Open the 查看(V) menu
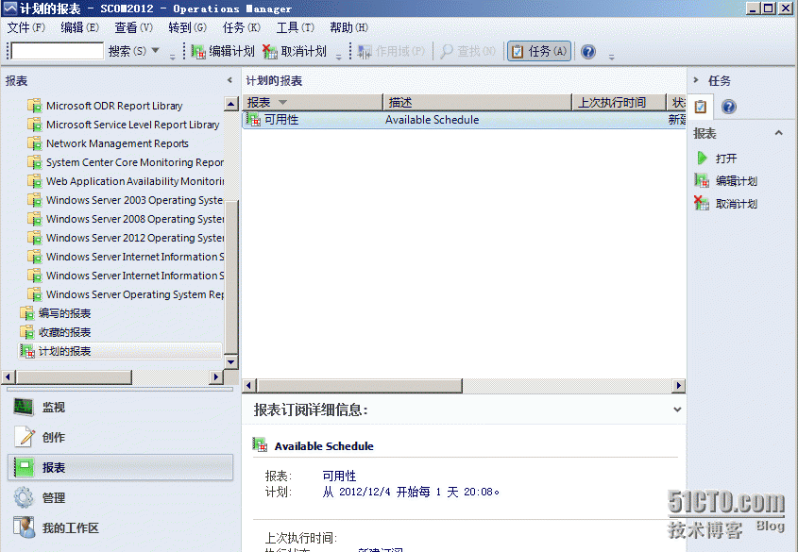Viewport: 798px width, 552px height. [133, 27]
